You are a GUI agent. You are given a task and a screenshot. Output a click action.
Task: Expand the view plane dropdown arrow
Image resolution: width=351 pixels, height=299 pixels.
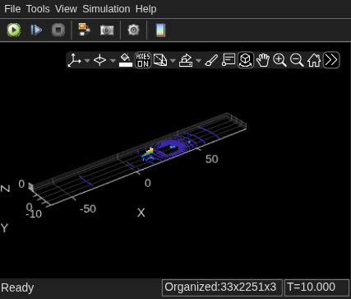pyautogui.click(x=113, y=60)
